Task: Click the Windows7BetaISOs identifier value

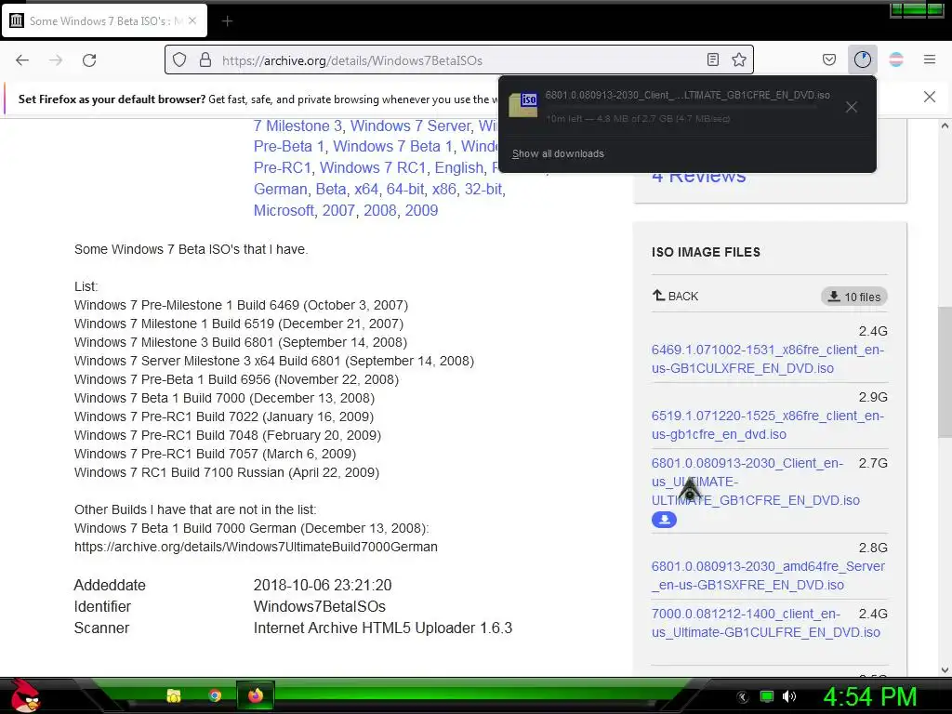Action: coord(320,606)
